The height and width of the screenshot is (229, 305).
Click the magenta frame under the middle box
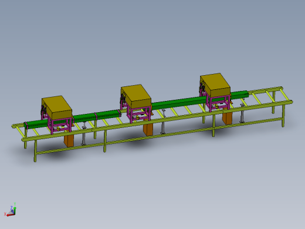click(139, 114)
